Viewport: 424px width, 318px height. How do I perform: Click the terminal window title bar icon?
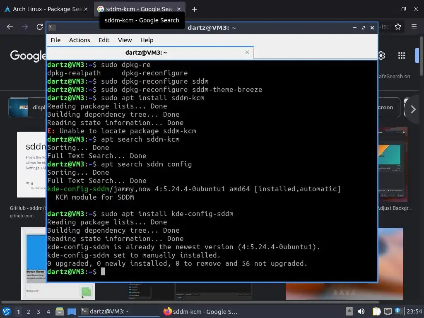click(52, 28)
